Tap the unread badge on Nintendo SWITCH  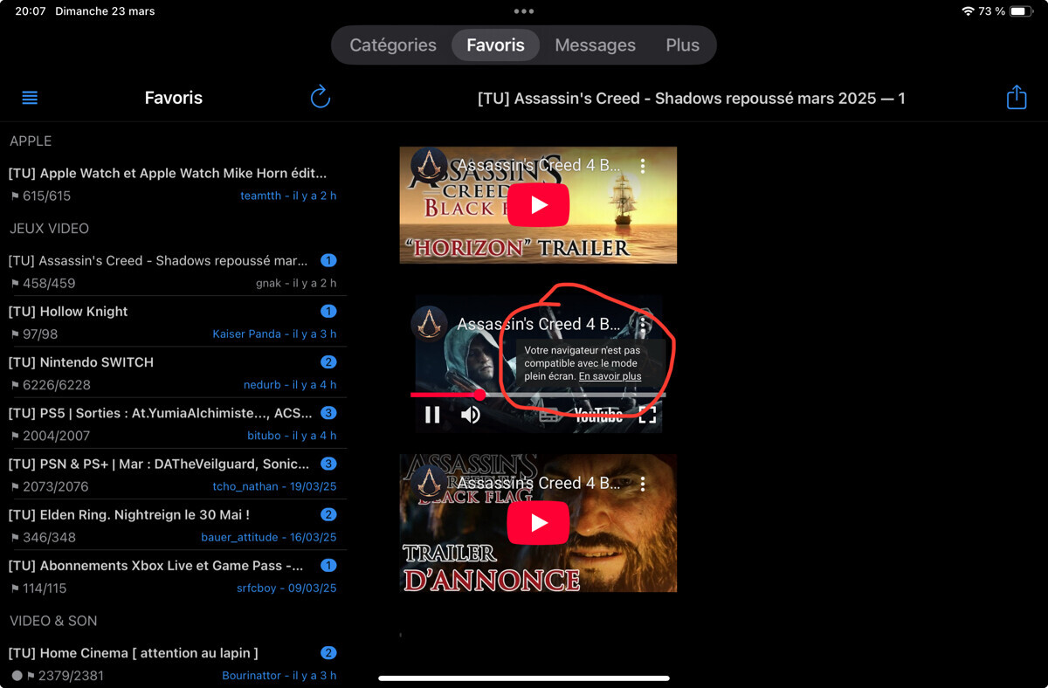click(x=328, y=362)
